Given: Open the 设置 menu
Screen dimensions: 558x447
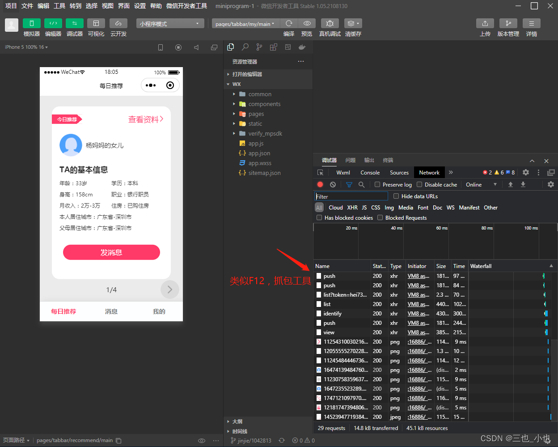Looking at the screenshot, I should coord(140,6).
